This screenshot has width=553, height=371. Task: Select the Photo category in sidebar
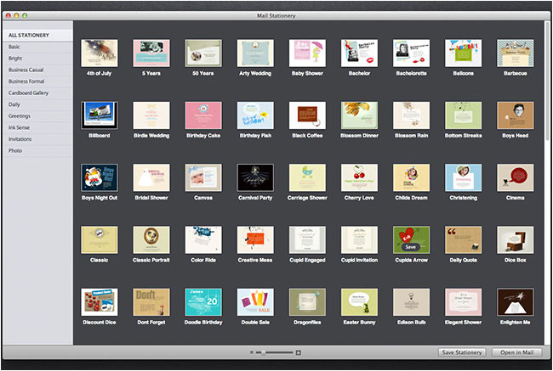click(x=15, y=150)
